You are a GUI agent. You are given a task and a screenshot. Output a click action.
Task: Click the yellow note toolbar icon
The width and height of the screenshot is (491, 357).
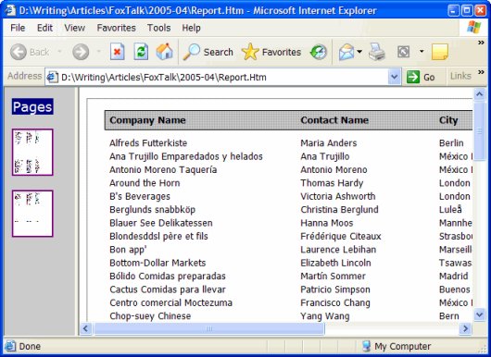pos(440,52)
